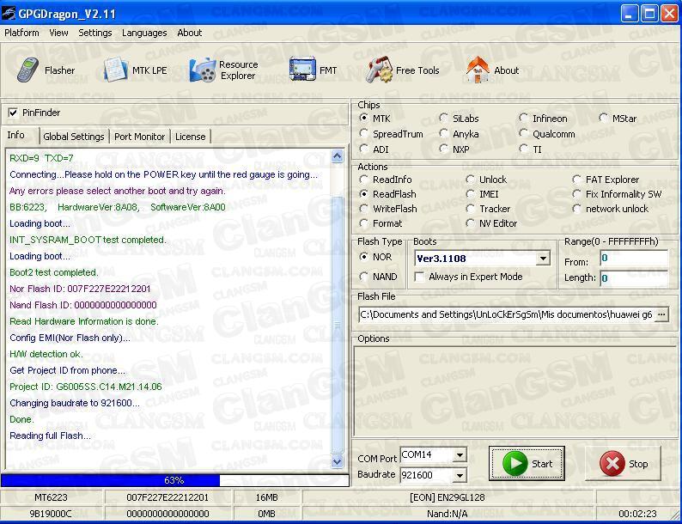Click the Range Length input field
The width and height of the screenshot is (682, 524).
[634, 278]
